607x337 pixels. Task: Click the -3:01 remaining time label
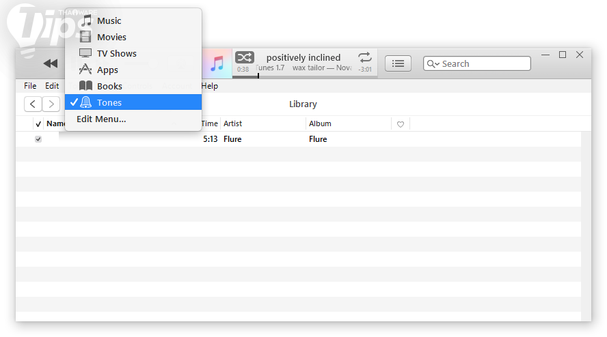click(365, 70)
